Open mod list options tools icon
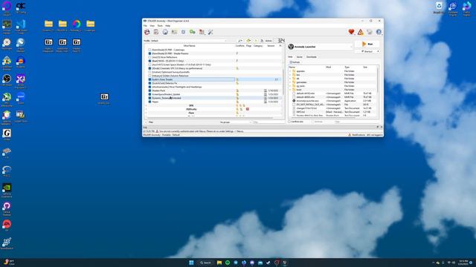Image resolution: width=476 pixels, height=267 pixels. click(x=239, y=41)
